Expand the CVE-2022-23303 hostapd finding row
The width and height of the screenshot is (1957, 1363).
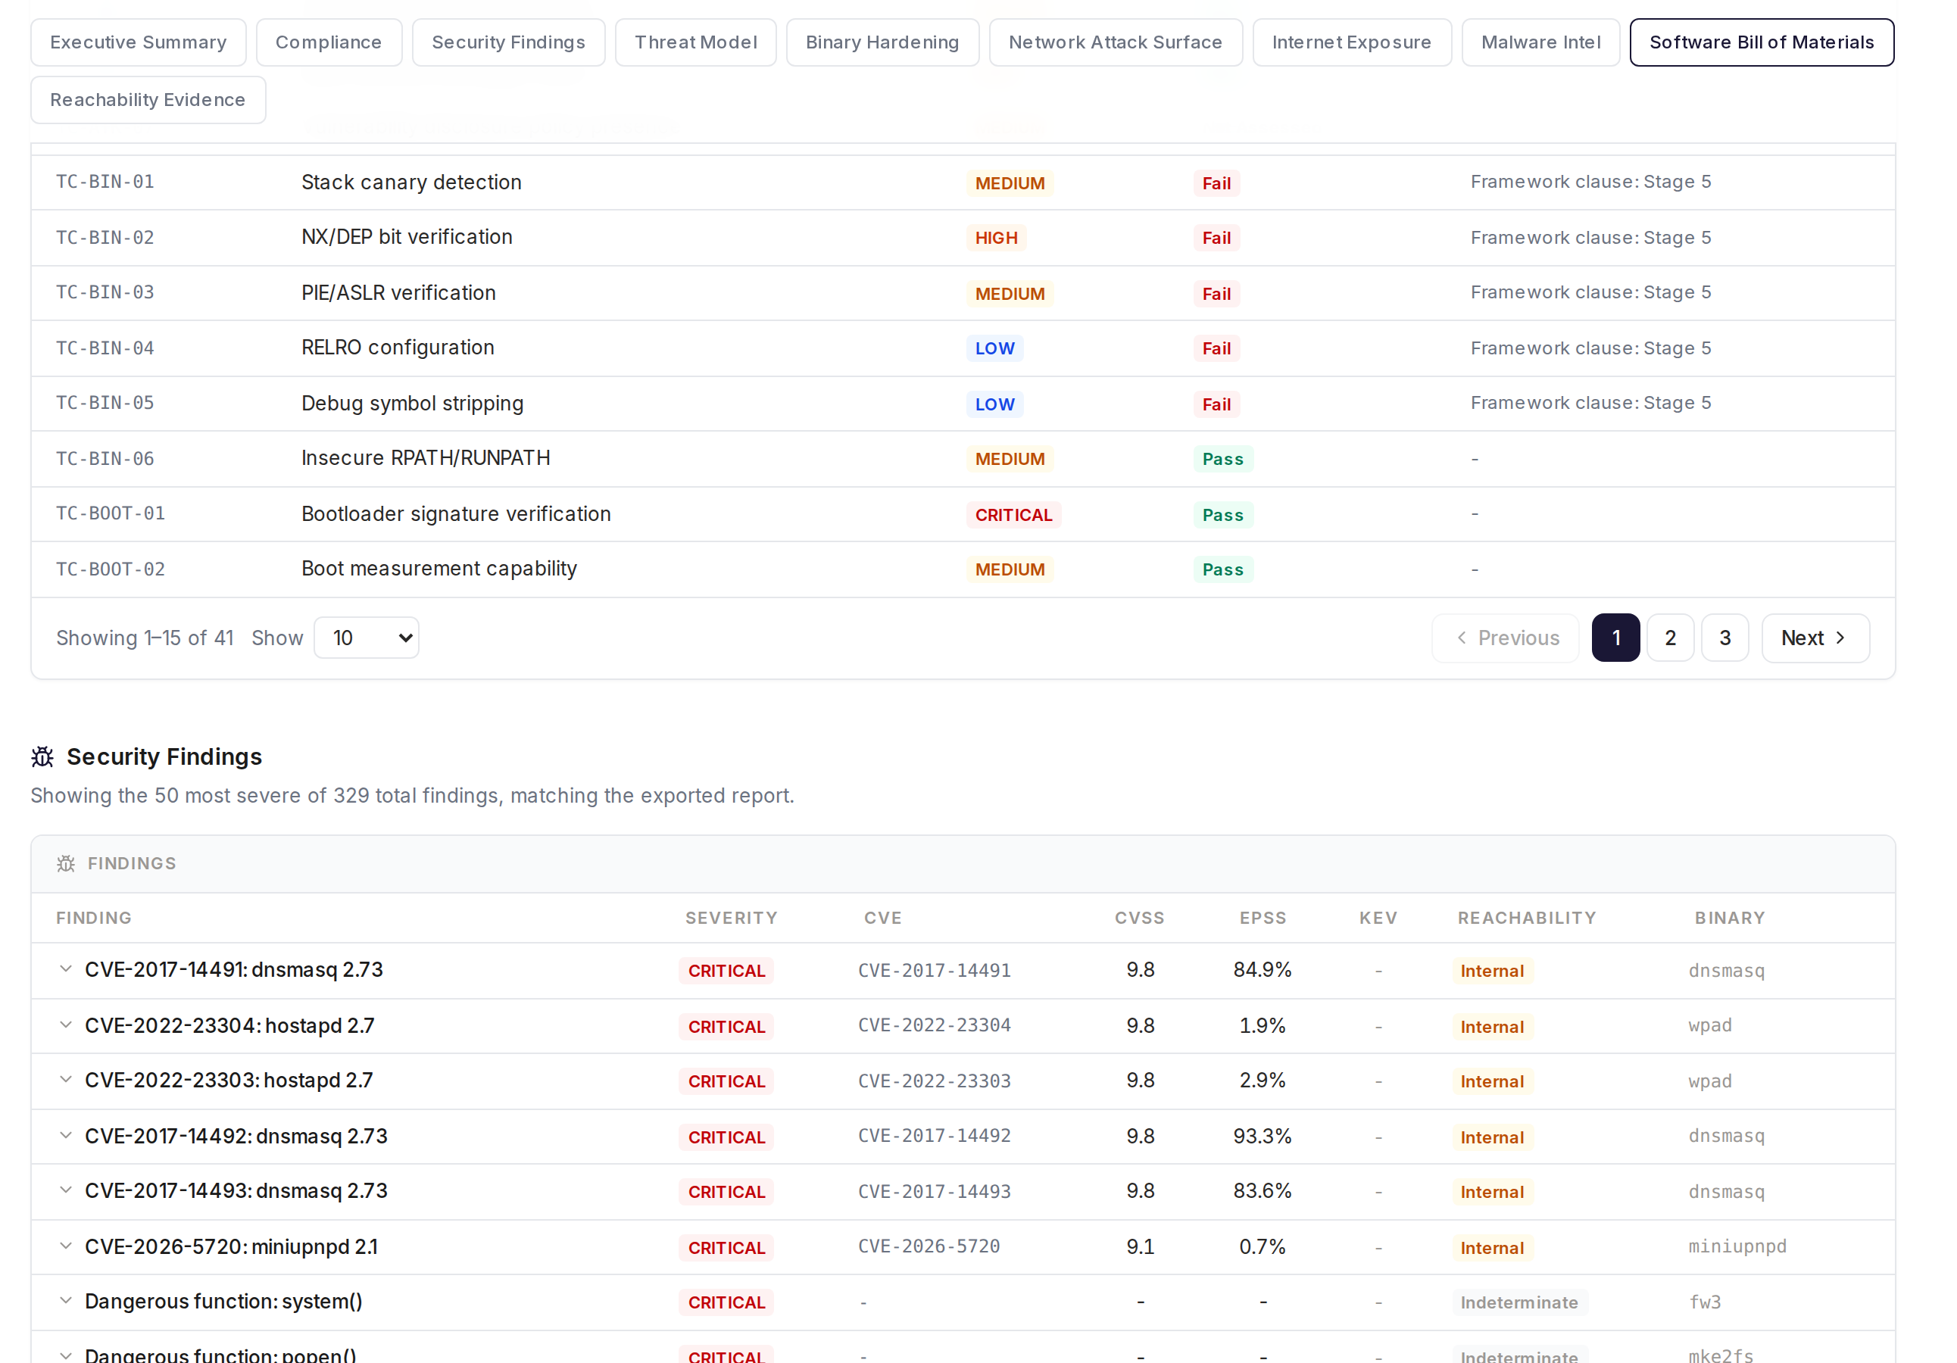66,1080
